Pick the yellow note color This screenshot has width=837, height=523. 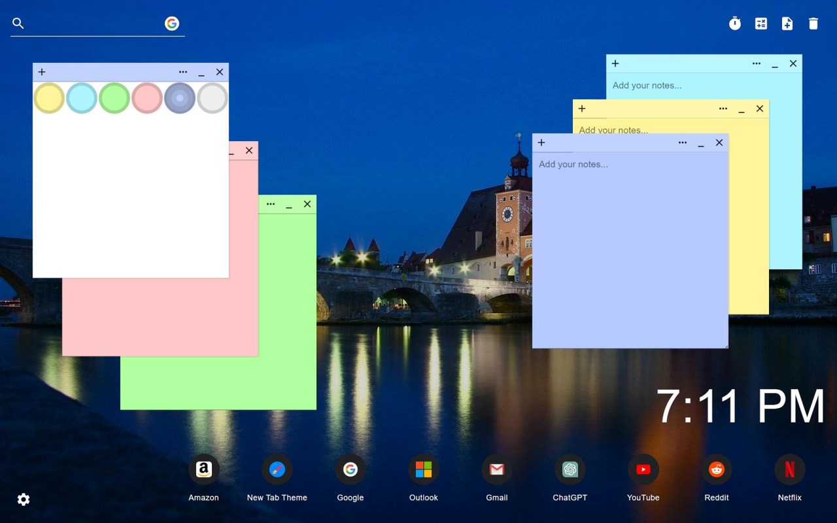pyautogui.click(x=49, y=98)
